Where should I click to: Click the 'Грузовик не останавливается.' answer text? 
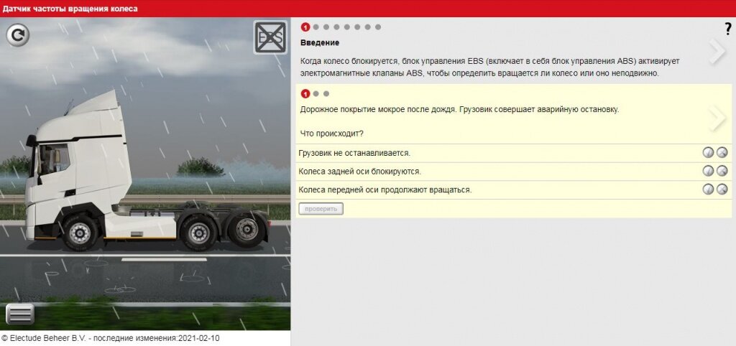(x=354, y=154)
